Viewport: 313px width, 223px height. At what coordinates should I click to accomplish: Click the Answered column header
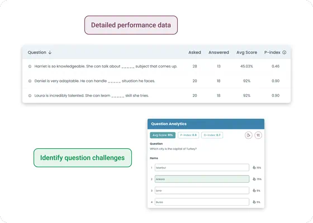coord(219,52)
